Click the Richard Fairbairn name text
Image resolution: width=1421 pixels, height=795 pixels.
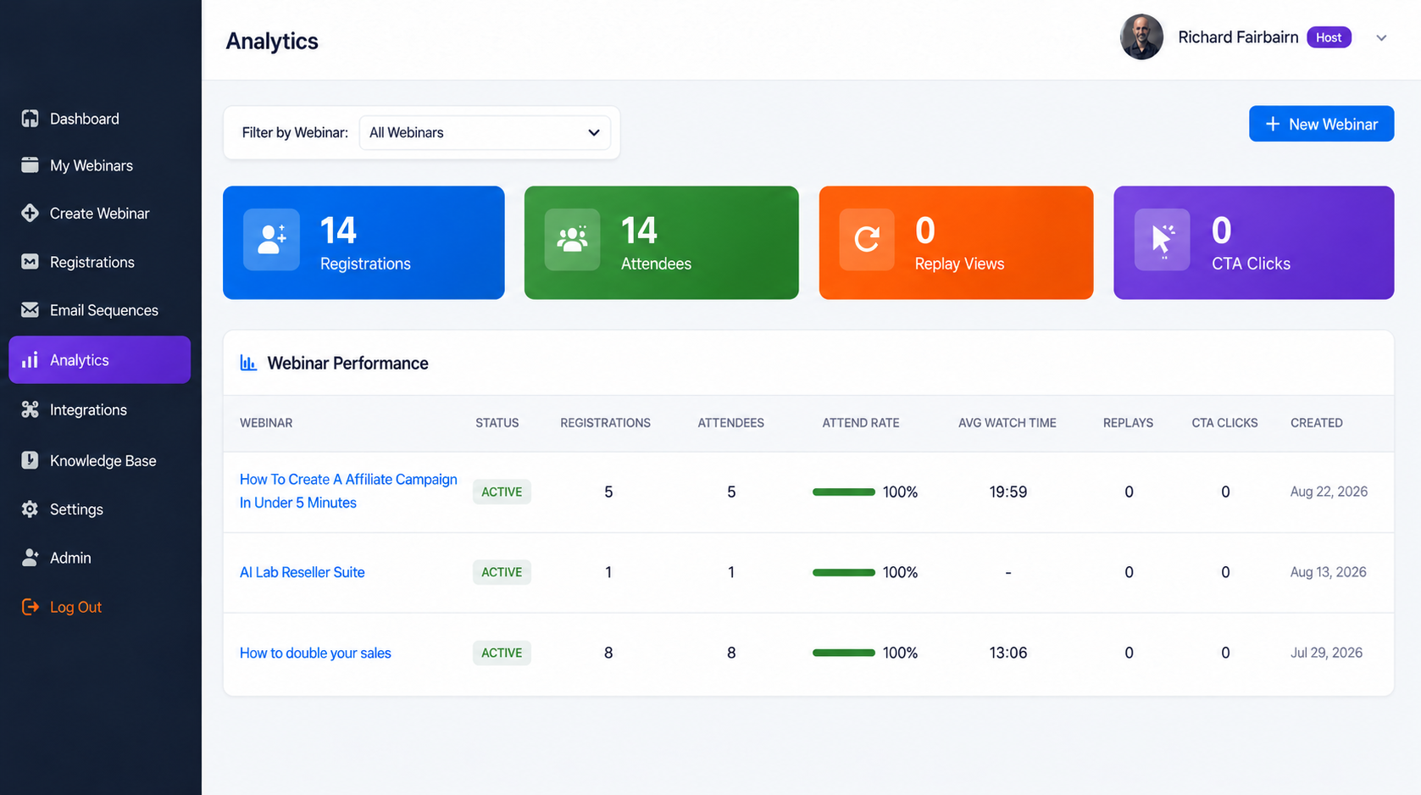click(x=1238, y=37)
